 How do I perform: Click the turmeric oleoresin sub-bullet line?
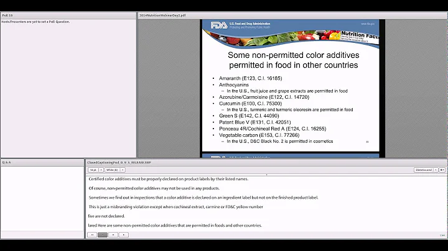tap(290, 109)
